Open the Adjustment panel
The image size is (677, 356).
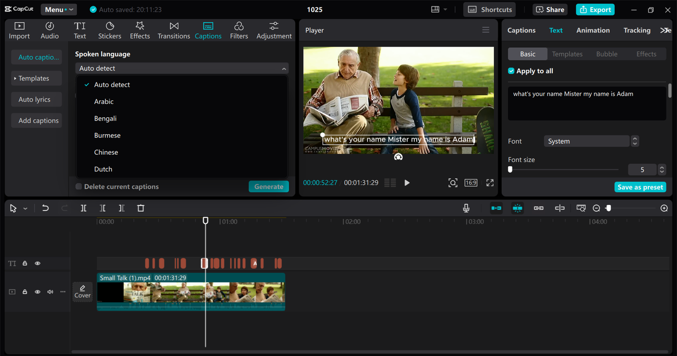[x=274, y=31]
